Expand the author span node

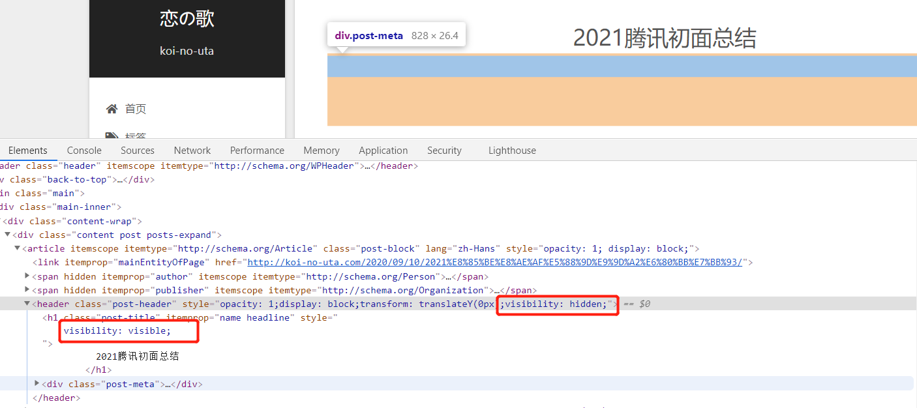click(x=27, y=276)
